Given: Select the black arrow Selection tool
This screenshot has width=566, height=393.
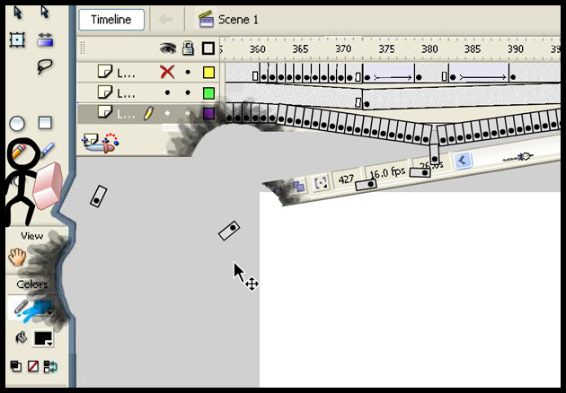Looking at the screenshot, I should tap(16, 12).
